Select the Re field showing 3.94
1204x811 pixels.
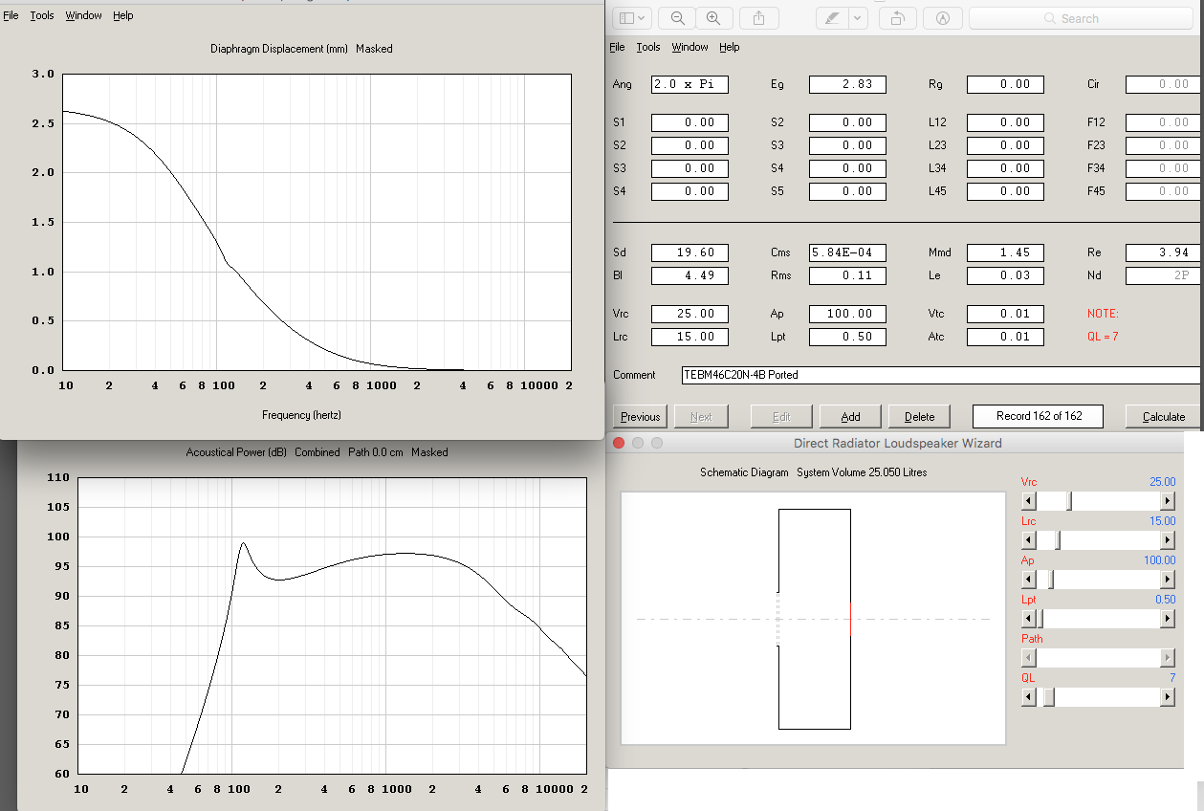[x=1164, y=252]
